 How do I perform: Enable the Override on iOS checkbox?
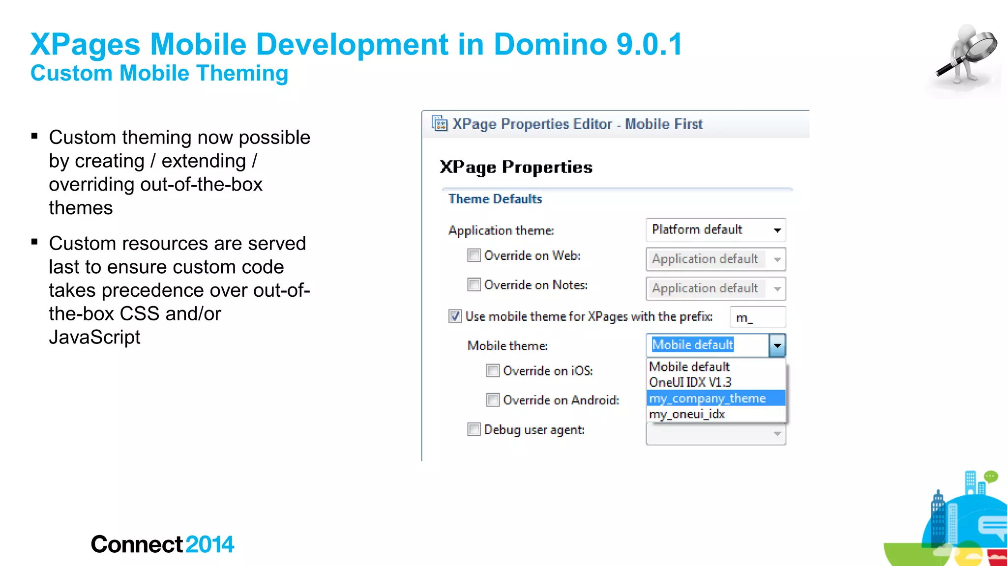tap(493, 370)
